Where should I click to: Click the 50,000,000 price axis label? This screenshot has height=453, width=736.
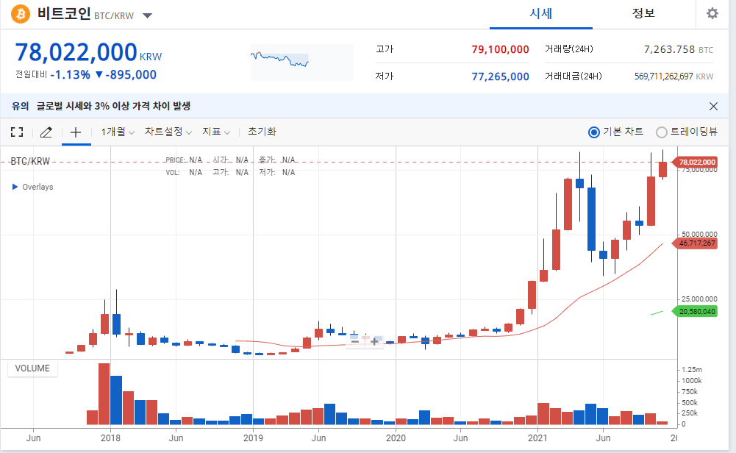click(x=699, y=235)
